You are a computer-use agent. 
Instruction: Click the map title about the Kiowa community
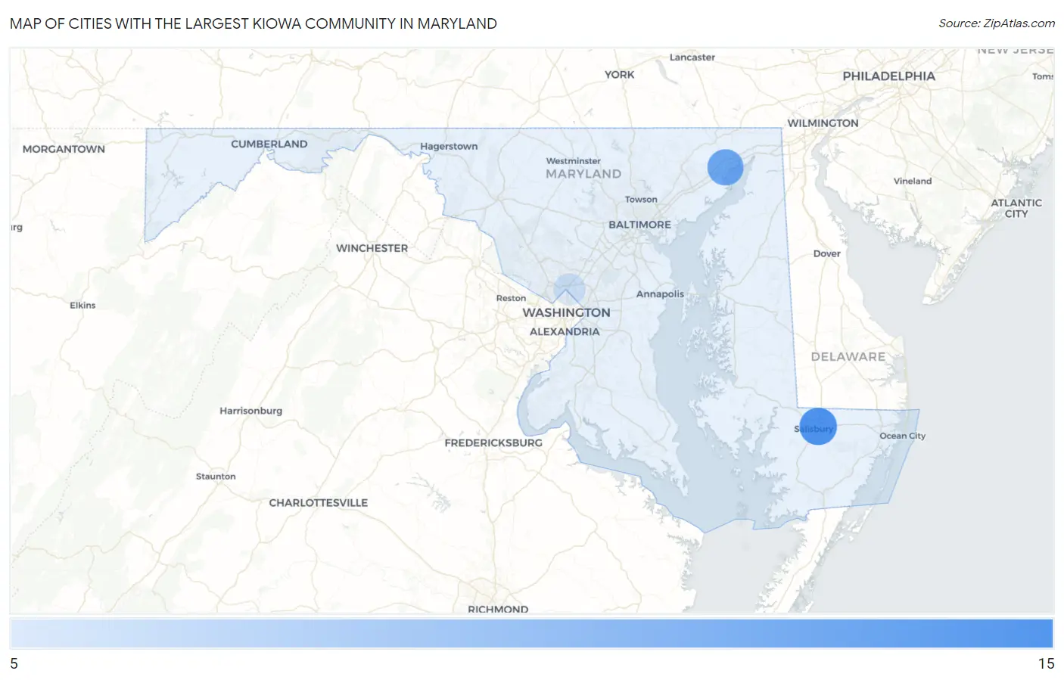click(x=254, y=23)
